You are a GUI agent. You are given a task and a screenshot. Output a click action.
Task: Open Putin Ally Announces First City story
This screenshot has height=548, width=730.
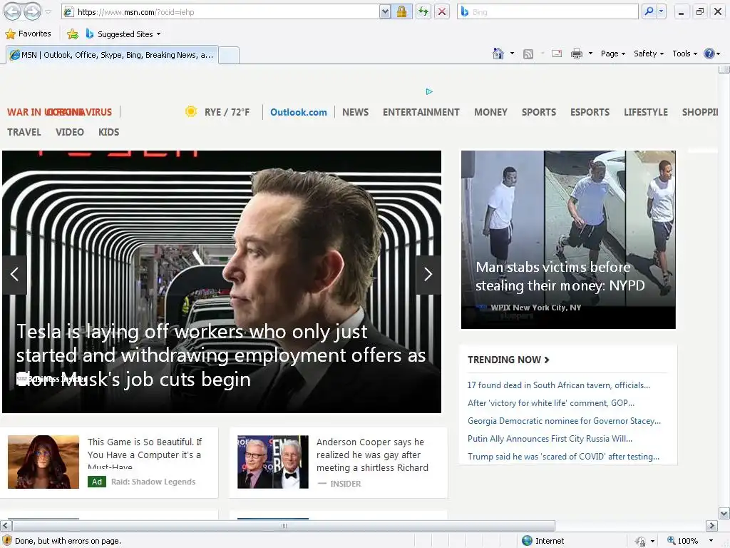pyautogui.click(x=550, y=439)
